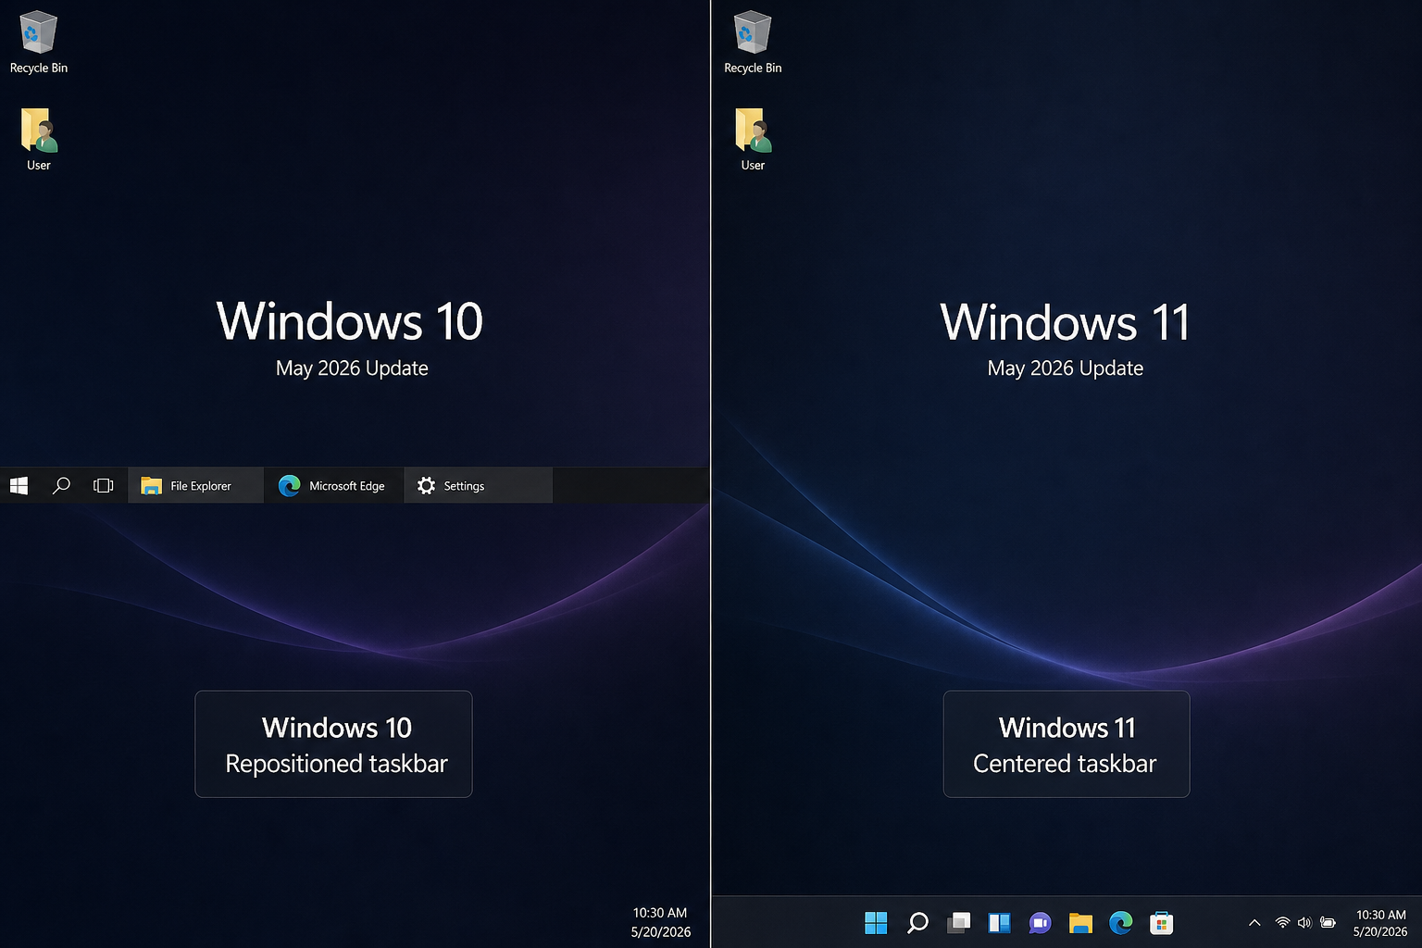Image resolution: width=1422 pixels, height=948 pixels.
Task: Open the Settings taskbar button
Action: (x=478, y=485)
